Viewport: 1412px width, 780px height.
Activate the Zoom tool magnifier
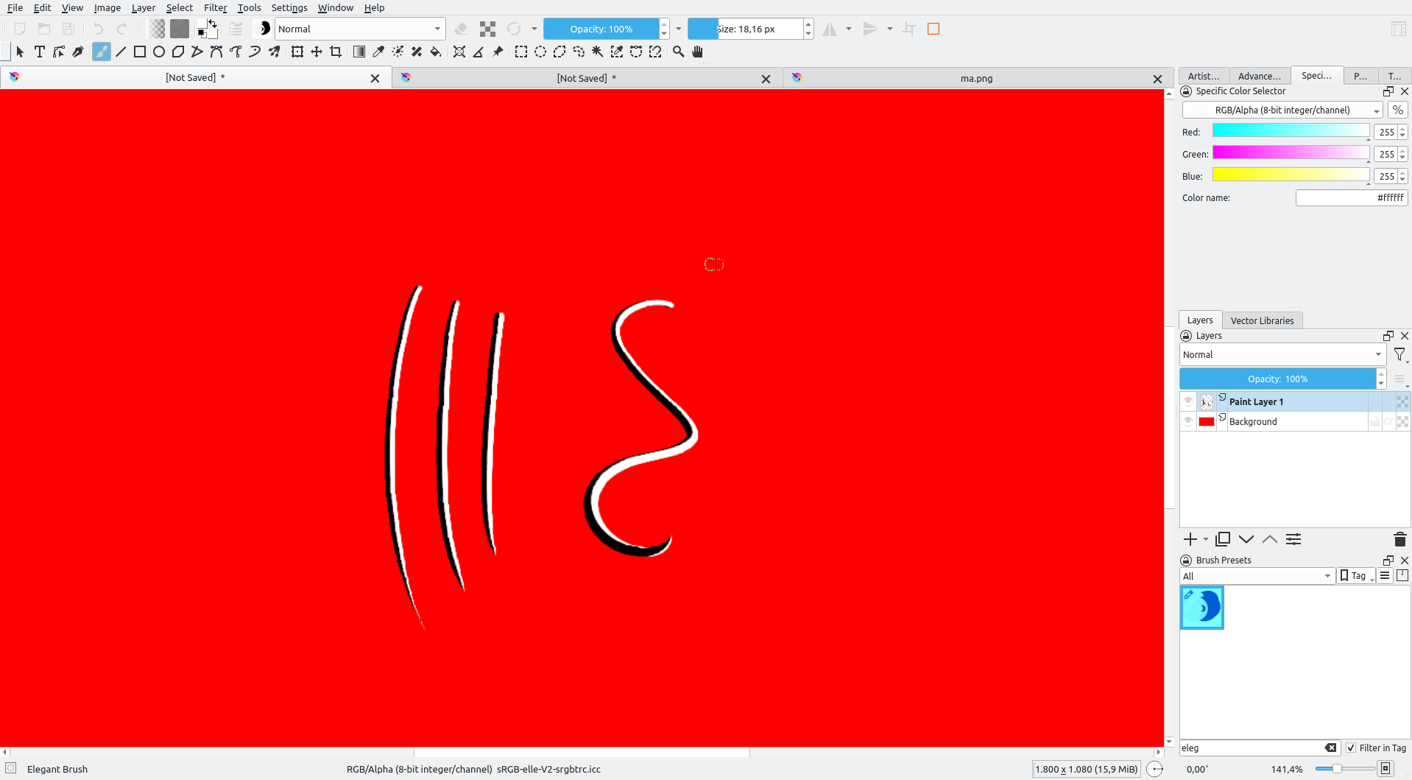point(678,52)
